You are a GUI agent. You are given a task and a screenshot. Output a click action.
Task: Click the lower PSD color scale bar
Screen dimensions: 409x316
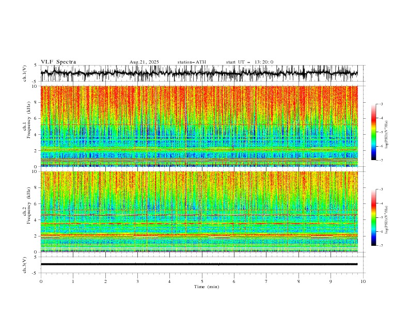tap(373, 217)
